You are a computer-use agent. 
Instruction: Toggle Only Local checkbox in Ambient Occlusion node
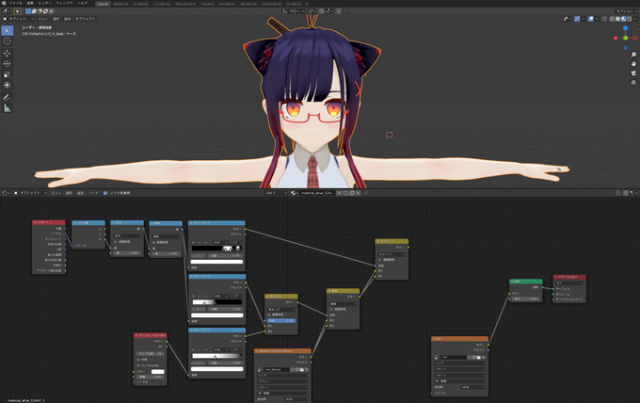(138, 365)
